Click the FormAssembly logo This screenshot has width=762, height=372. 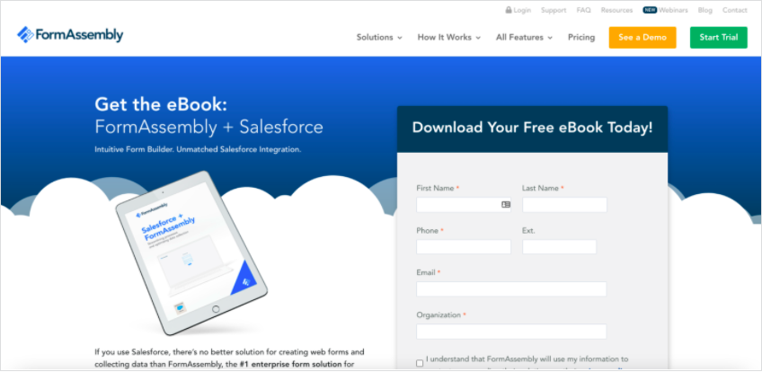tap(70, 35)
